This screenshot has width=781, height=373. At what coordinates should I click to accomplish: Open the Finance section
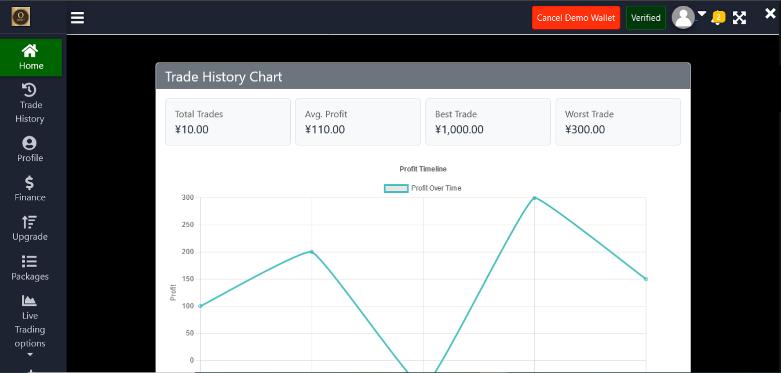point(31,189)
